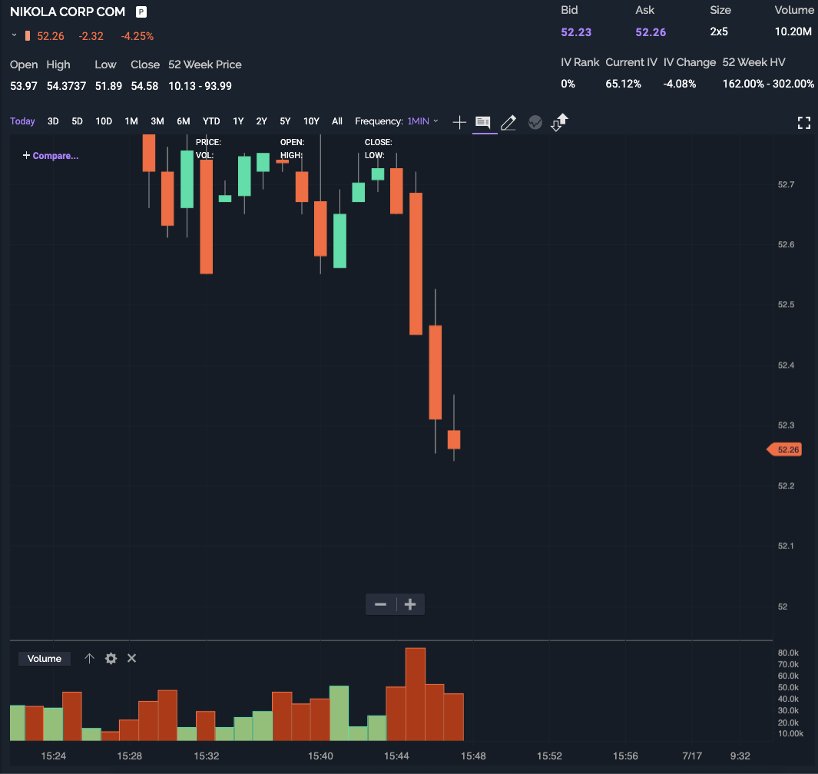Click the 54.58 close value
The image size is (818, 774).
(x=144, y=85)
